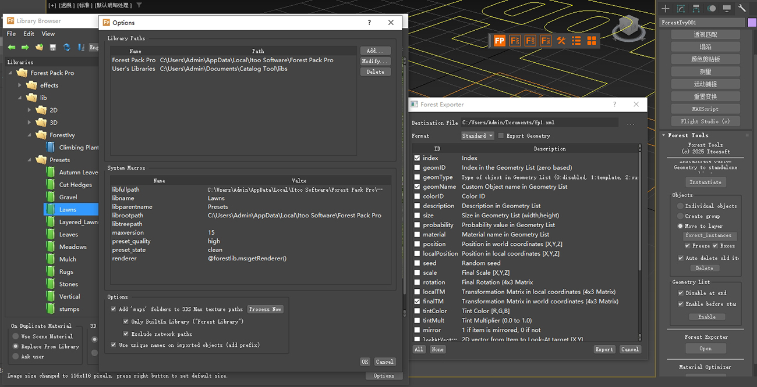Click the browse '...' button for Destination File
757x387 pixels.
point(631,123)
